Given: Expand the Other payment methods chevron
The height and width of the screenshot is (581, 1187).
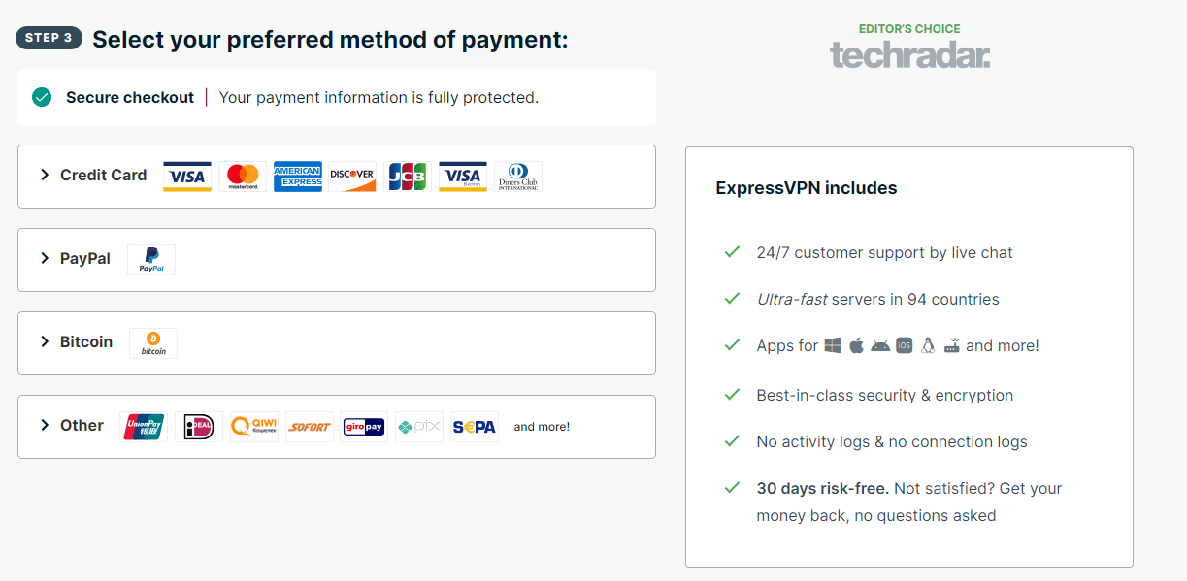Looking at the screenshot, I should [45, 425].
